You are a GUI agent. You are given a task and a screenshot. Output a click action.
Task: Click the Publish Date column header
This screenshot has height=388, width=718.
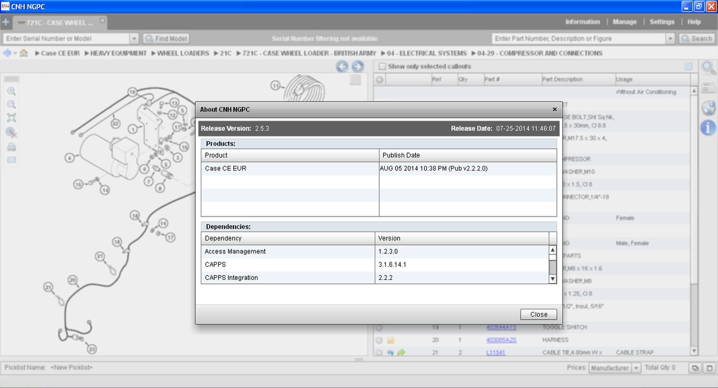tap(468, 155)
